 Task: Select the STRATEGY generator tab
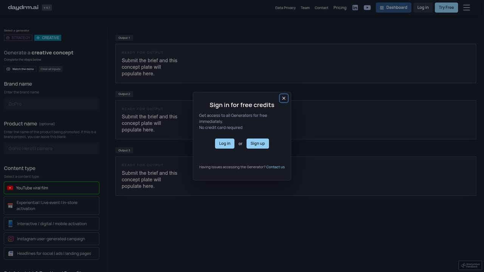[x=18, y=38]
